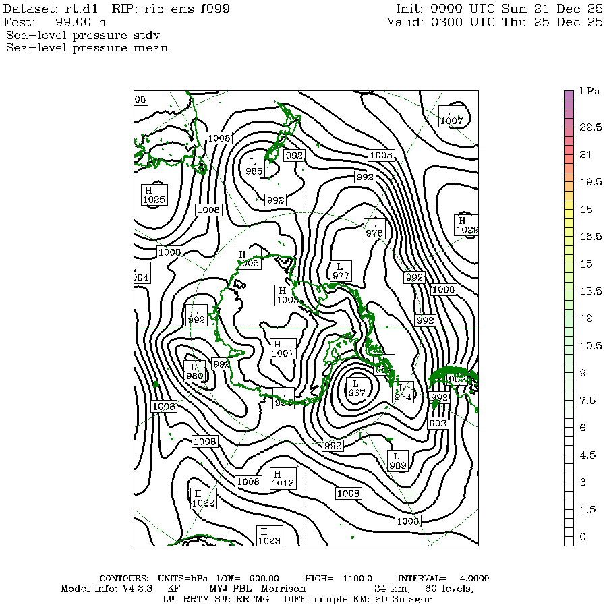Click the 13.5 colorbar tick label
This screenshot has height=607, width=607.
point(590,291)
